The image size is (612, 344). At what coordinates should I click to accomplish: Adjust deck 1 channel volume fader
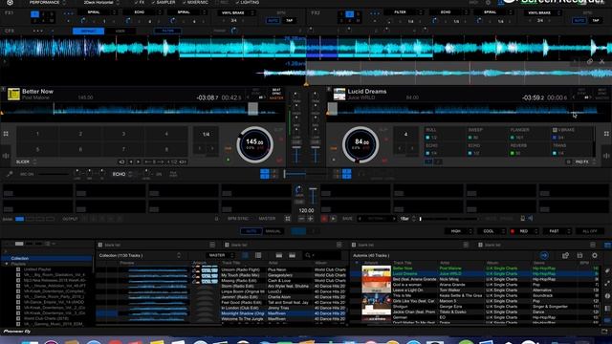tap(296, 154)
